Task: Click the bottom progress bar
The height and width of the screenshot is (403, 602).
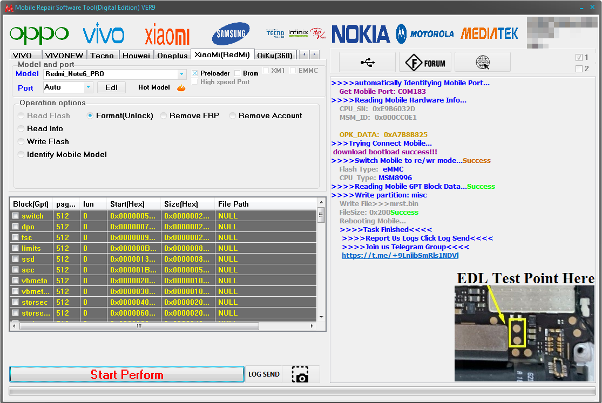Action: pos(302,391)
